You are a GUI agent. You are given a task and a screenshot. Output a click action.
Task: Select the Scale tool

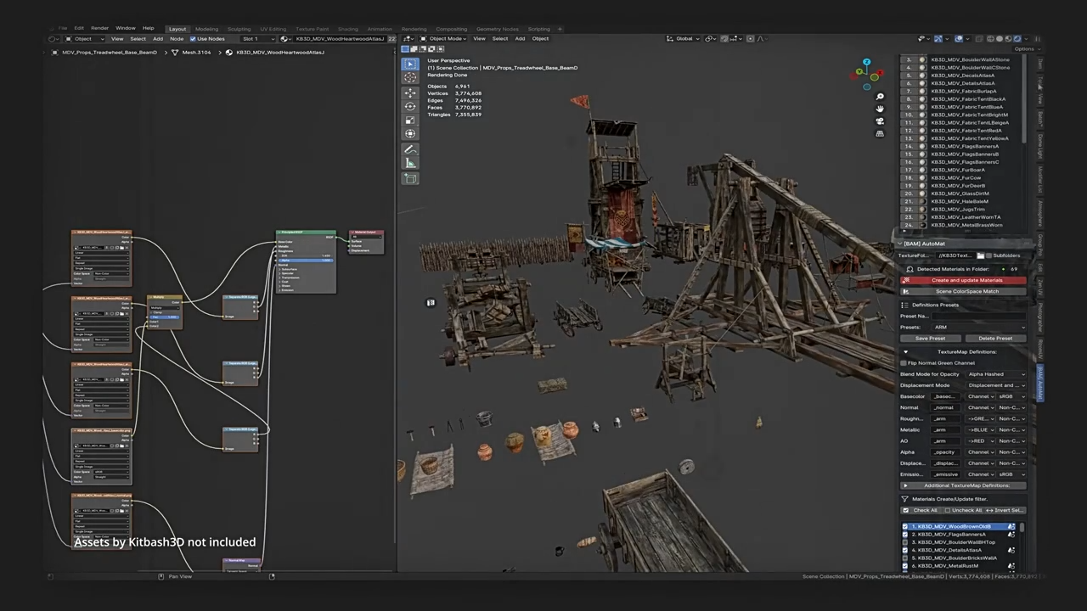point(410,118)
